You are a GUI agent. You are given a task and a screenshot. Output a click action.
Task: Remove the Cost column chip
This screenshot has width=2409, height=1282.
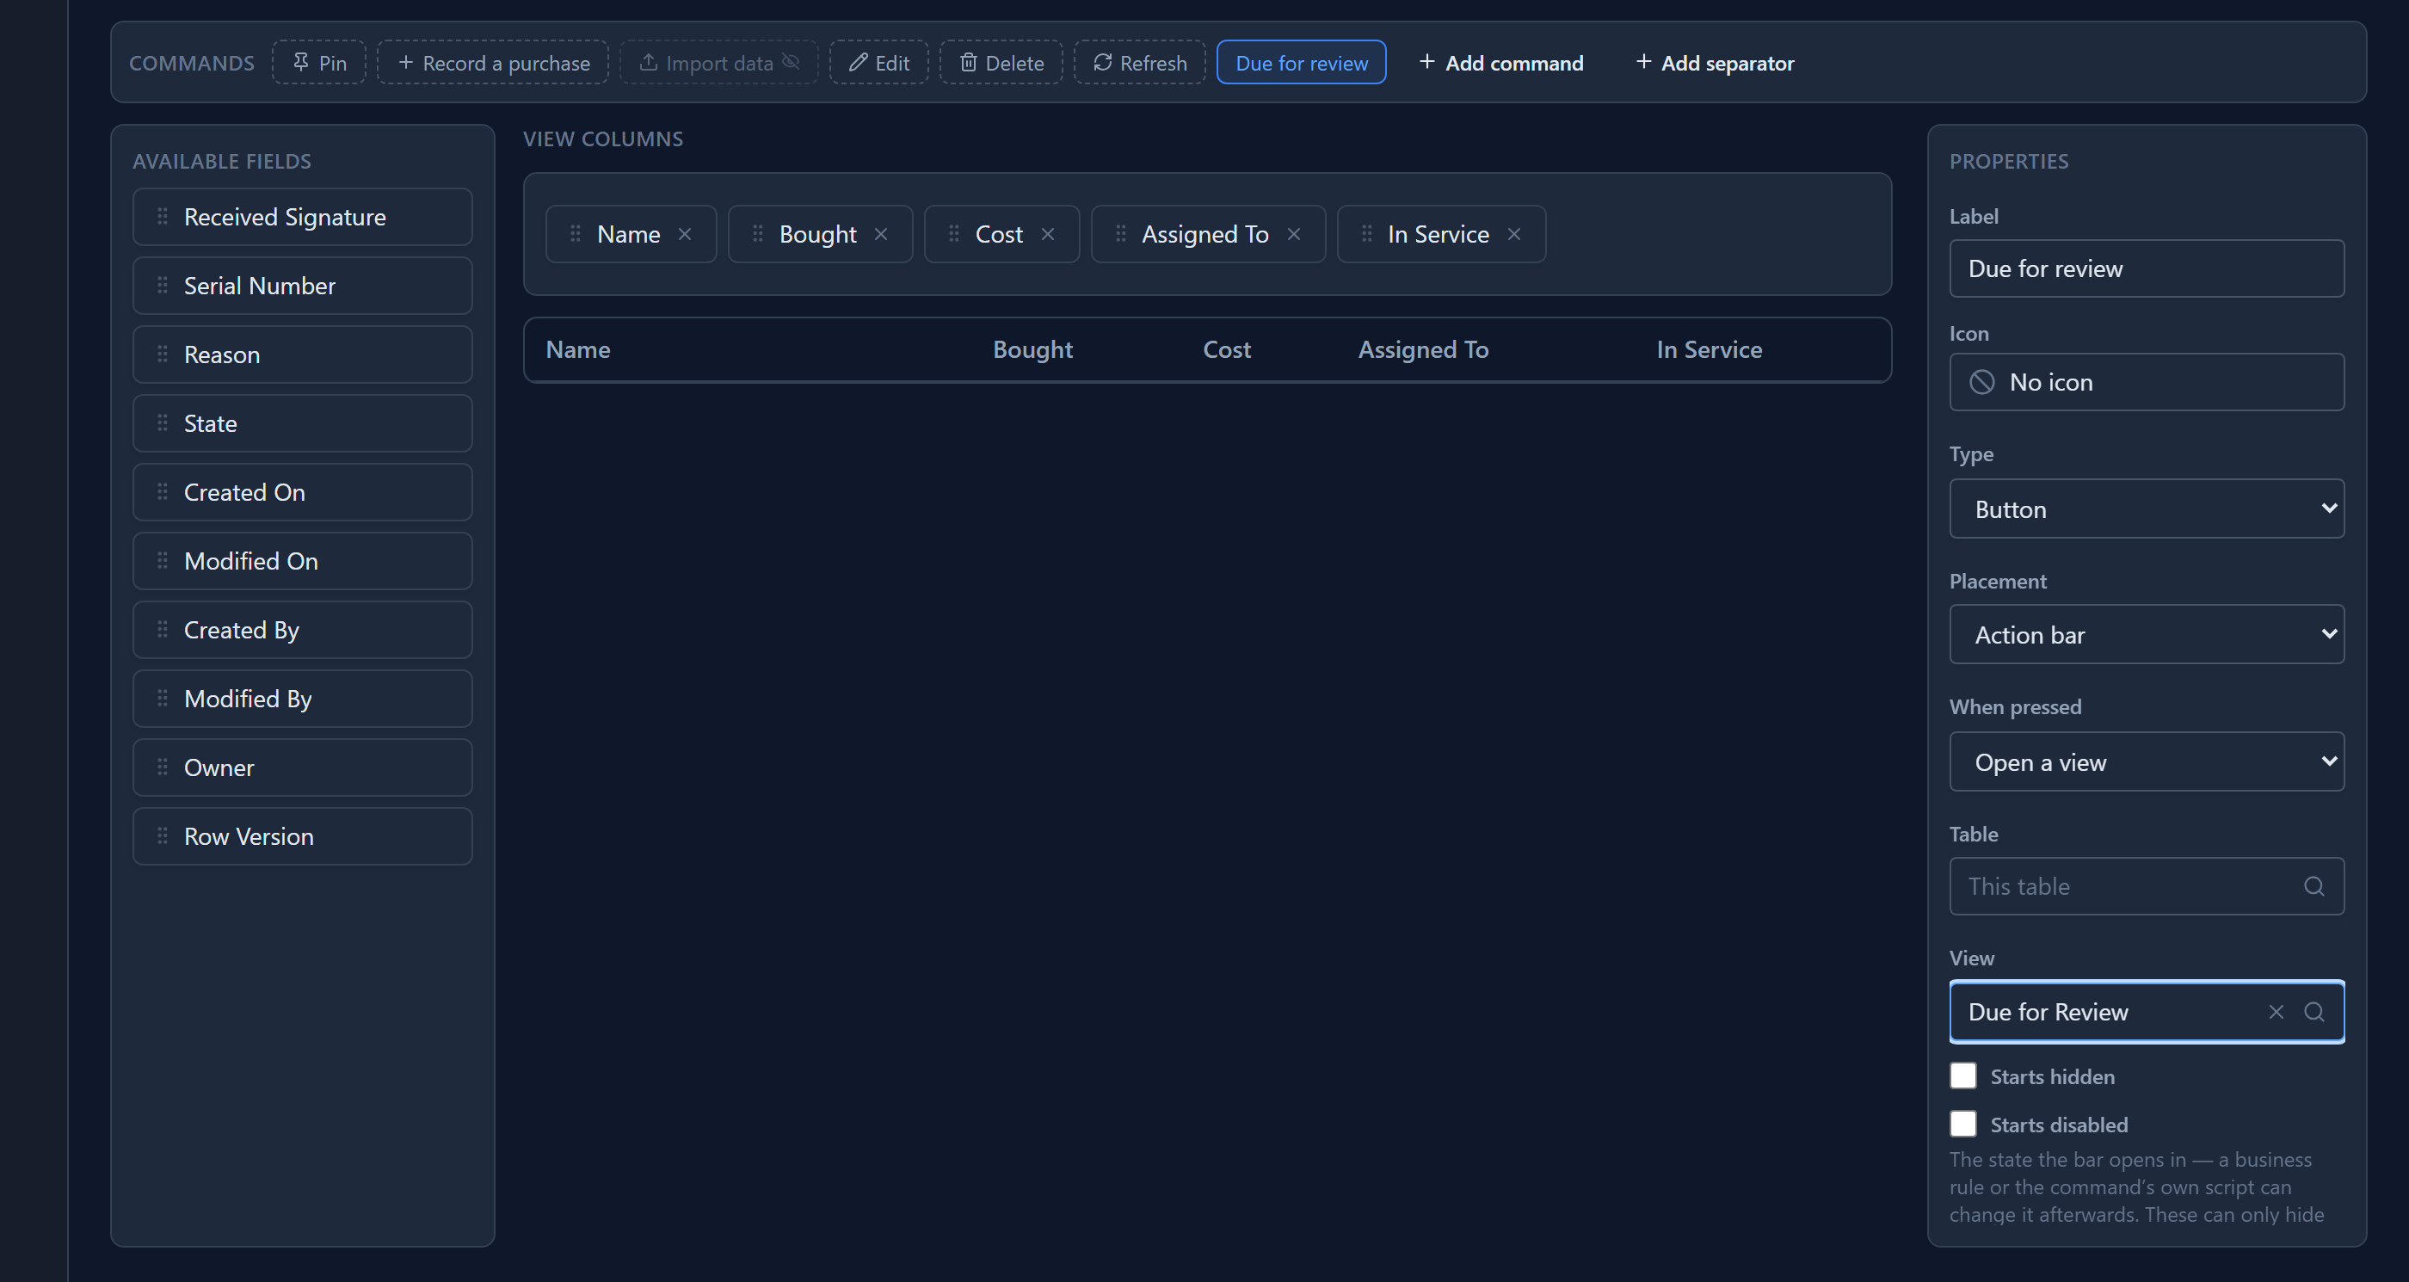click(x=1047, y=234)
